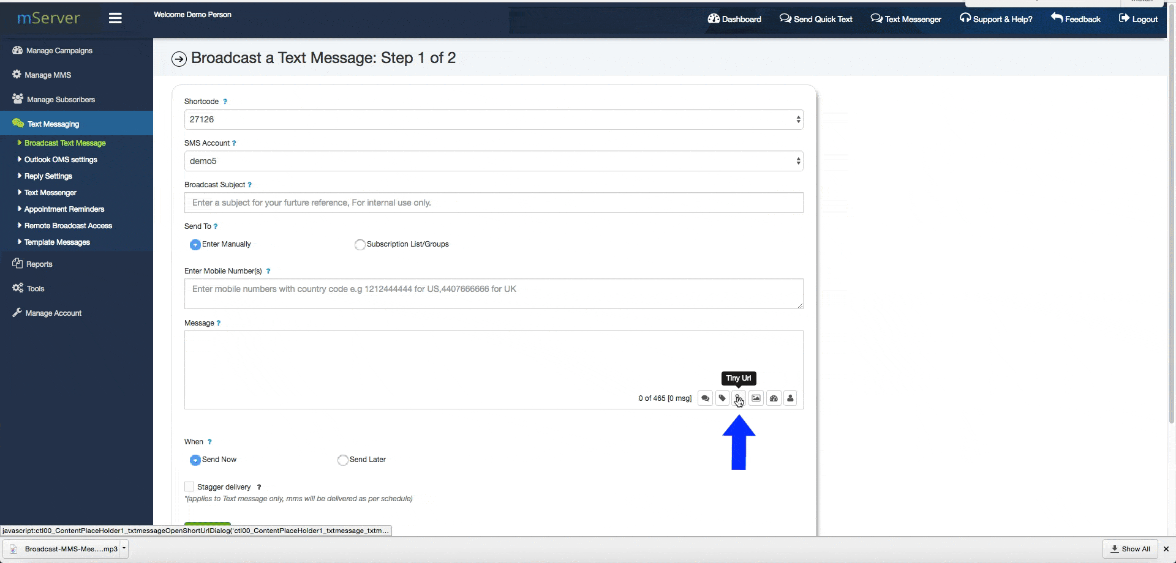Screen dimensions: 1176x563
Task: Click the Broadcast Subject input field
Action: click(x=493, y=203)
